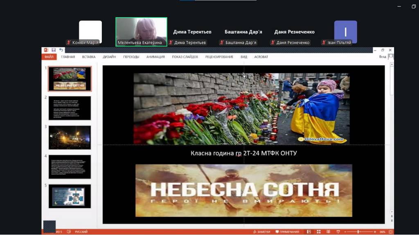Switch to the ПОКАЗ СЛАЙДОВ tab

tap(185, 57)
